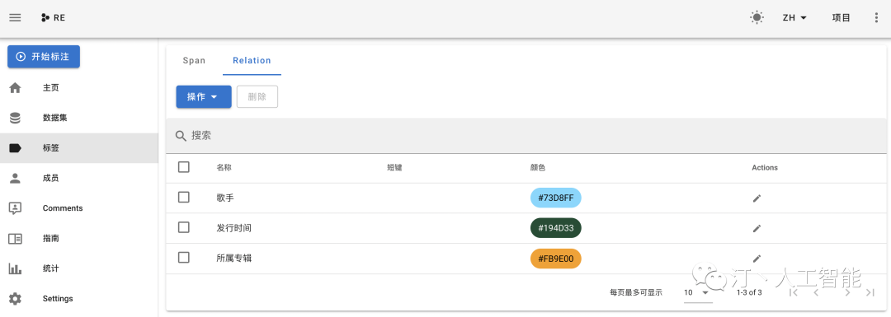Switch to the Span tab
Viewport: 891px width, 317px height.
[x=194, y=60]
